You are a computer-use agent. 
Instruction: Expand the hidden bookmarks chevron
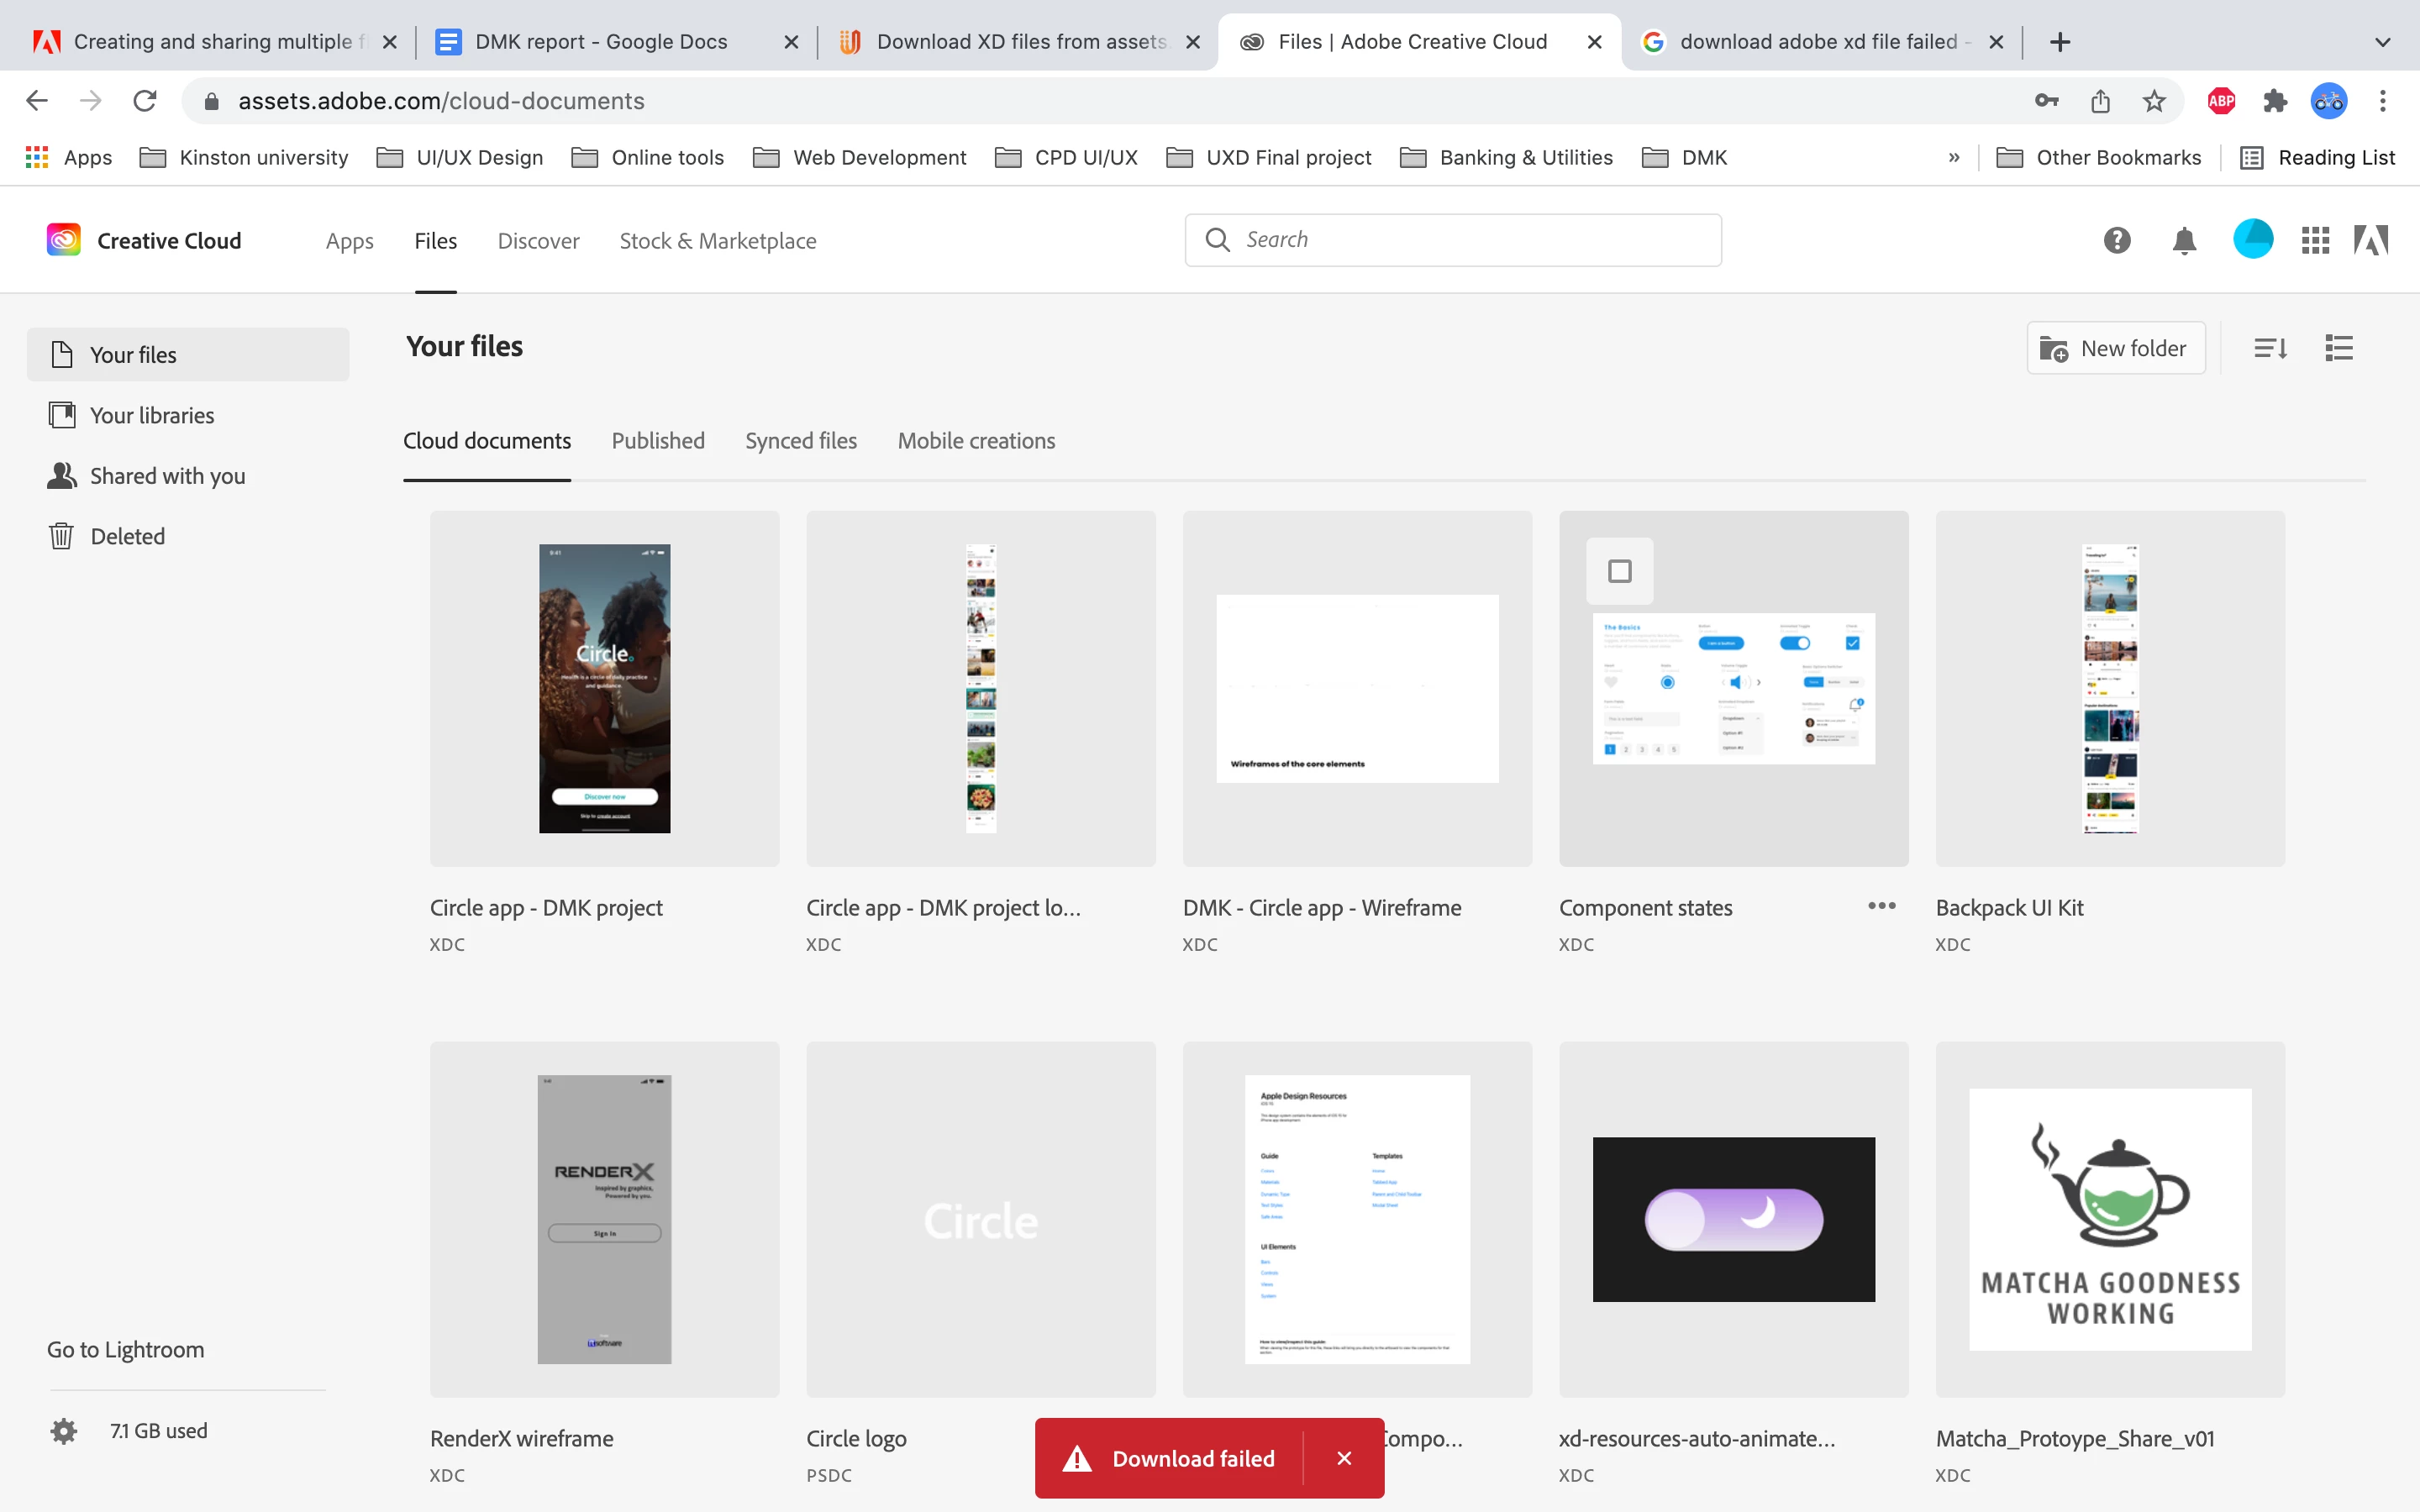(x=1953, y=157)
